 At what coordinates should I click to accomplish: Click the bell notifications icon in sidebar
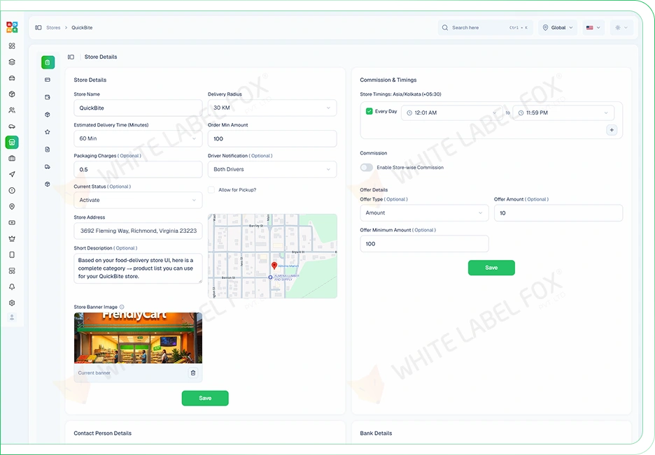pos(12,287)
